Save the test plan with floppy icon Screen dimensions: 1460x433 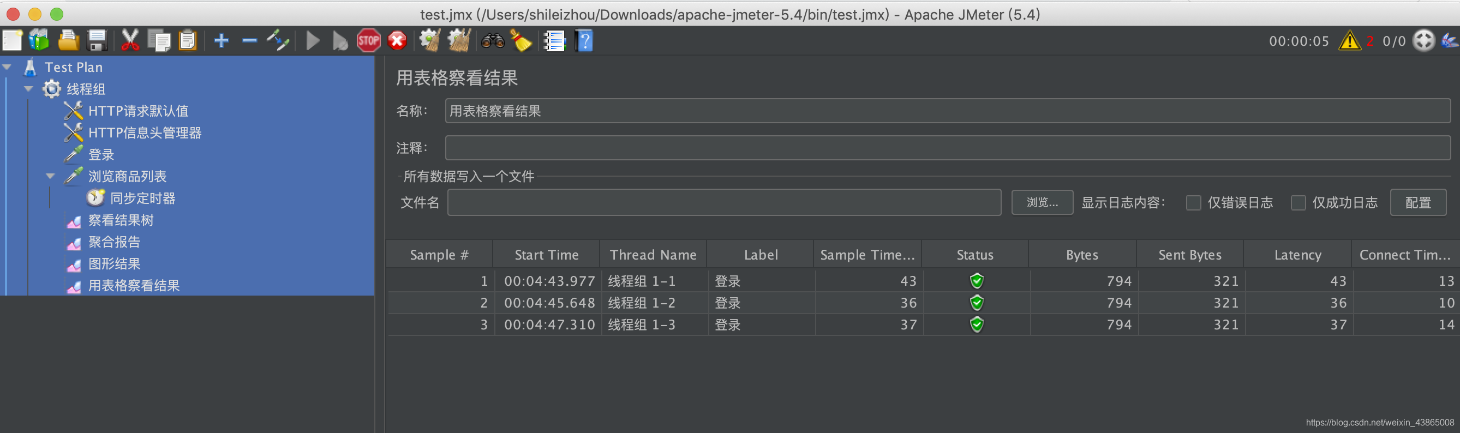pyautogui.click(x=97, y=41)
